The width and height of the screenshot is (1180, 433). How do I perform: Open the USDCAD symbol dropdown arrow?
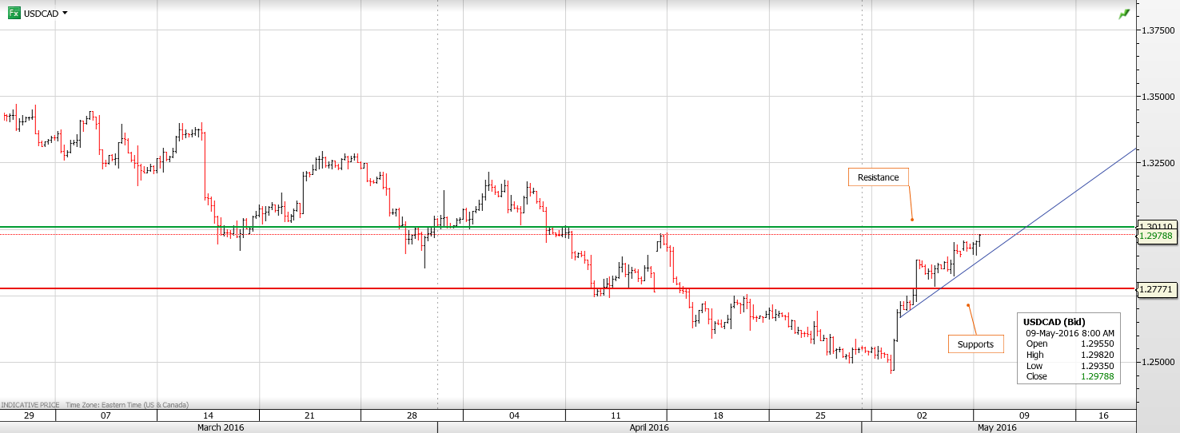click(x=65, y=14)
